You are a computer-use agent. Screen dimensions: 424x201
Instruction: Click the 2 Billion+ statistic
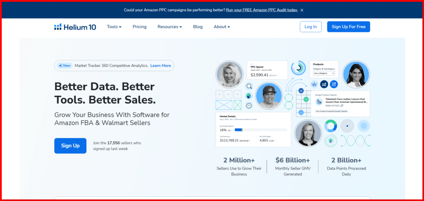[x=347, y=160]
